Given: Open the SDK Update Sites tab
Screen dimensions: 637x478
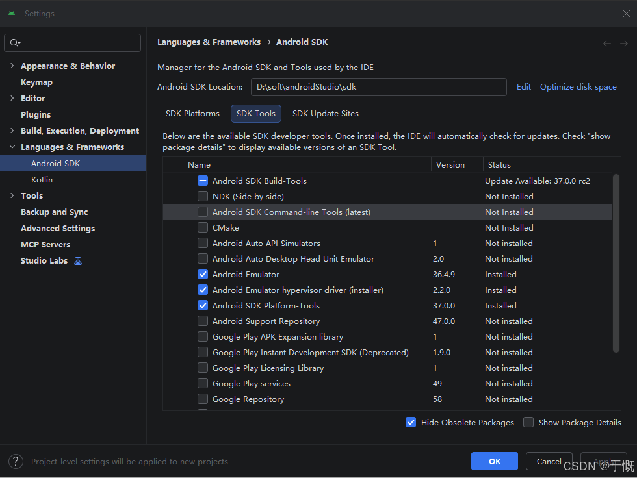Looking at the screenshot, I should point(326,114).
